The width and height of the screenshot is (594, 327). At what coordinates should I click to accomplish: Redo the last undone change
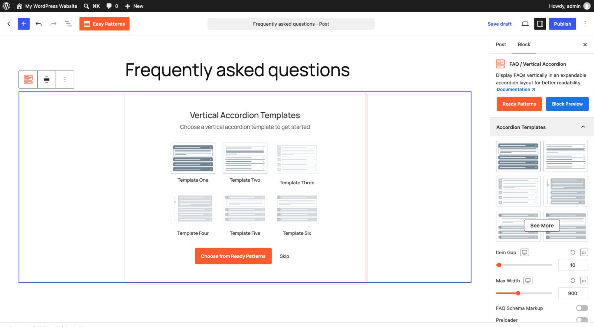pyautogui.click(x=53, y=24)
